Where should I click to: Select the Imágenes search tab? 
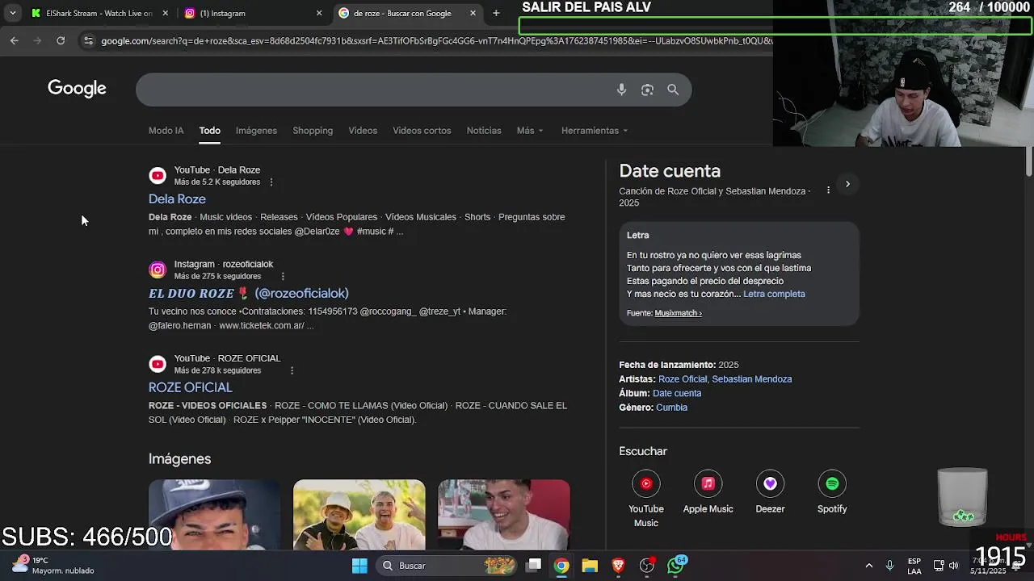point(256,131)
